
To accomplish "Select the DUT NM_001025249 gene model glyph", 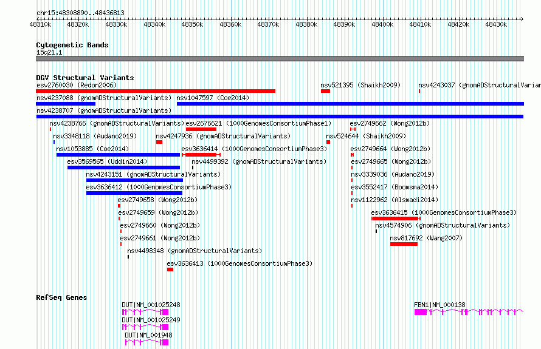I will (x=145, y=327).
